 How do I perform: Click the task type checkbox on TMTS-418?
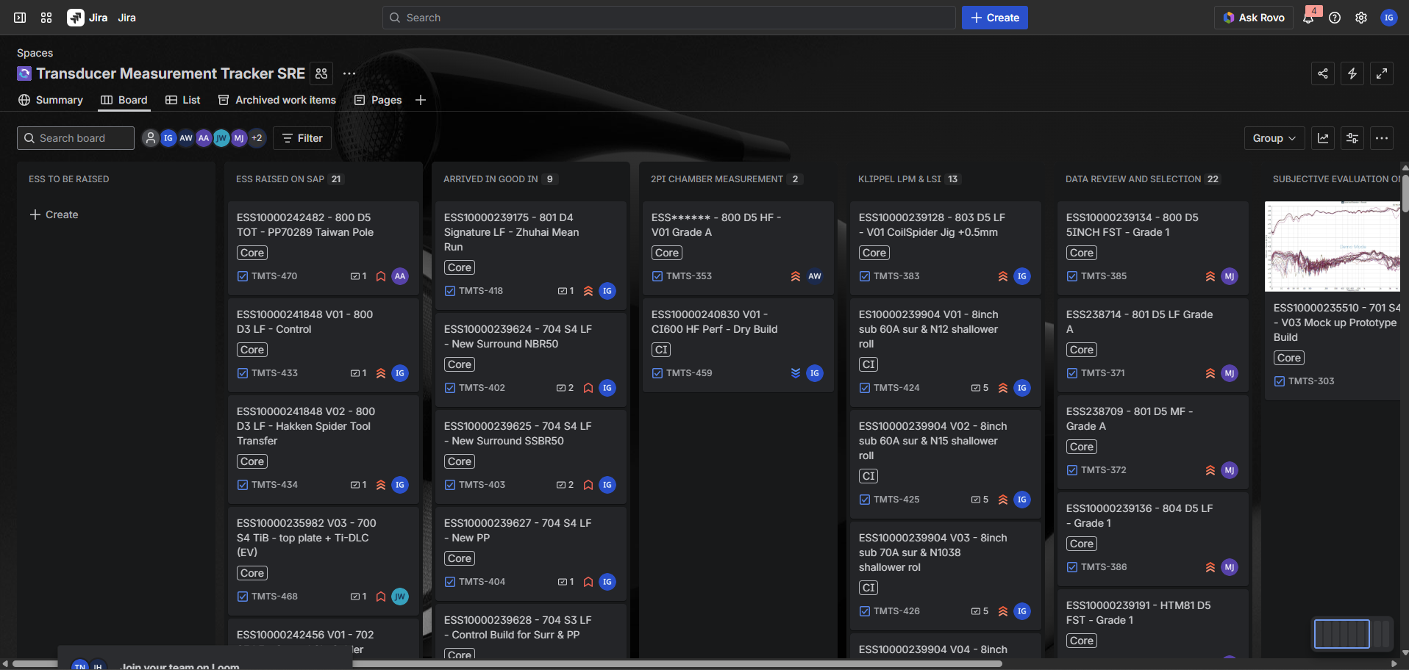[450, 291]
